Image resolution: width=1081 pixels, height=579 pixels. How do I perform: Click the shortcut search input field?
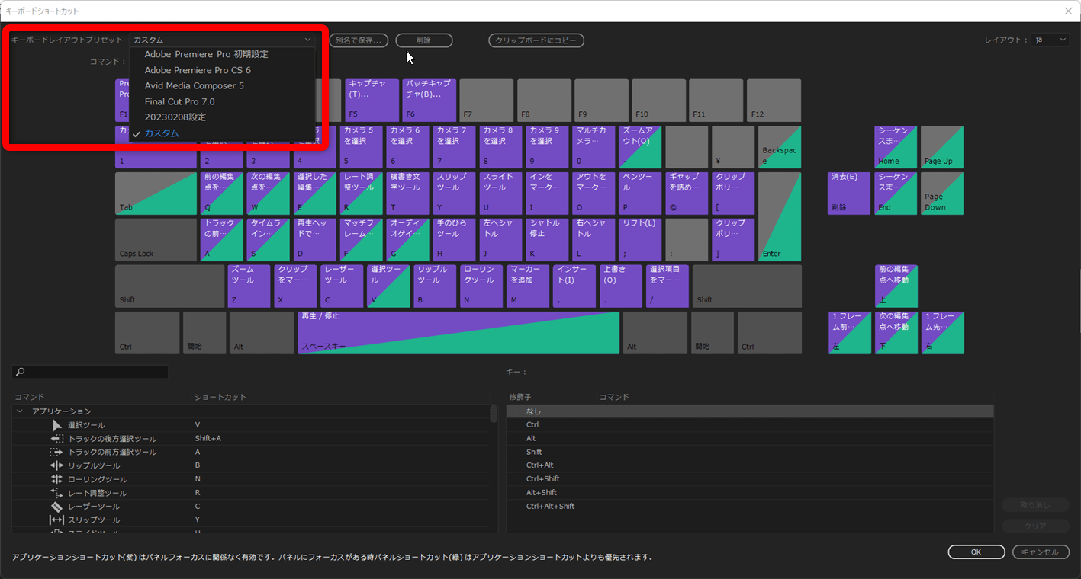click(90, 372)
